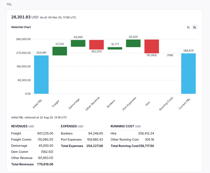This screenshot has height=173, width=210.
Task: Click Hire running cost value 258,412.34
Action: tap(146, 133)
